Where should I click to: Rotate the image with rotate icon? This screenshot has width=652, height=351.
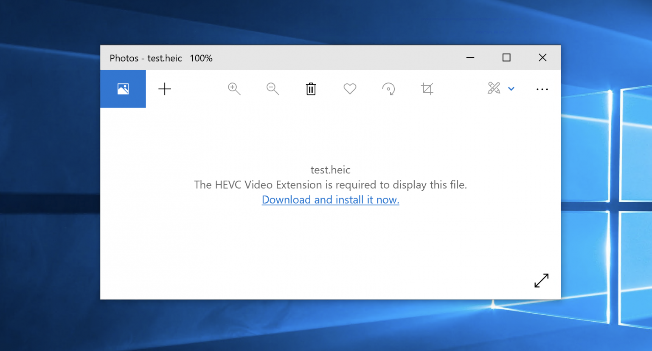pyautogui.click(x=388, y=89)
